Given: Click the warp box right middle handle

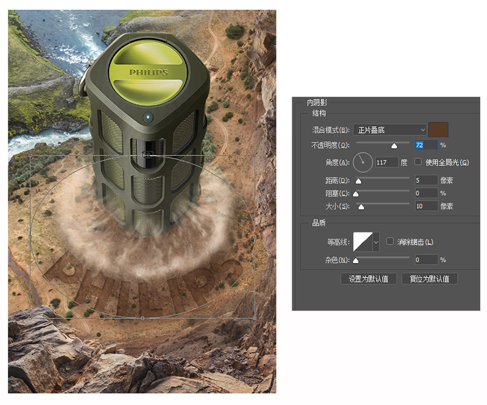Looking at the screenshot, I should (255, 237).
